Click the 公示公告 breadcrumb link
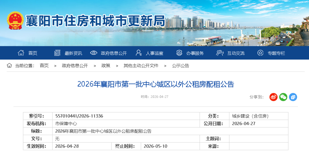Viewport: 309px width, 155px height. [181, 66]
